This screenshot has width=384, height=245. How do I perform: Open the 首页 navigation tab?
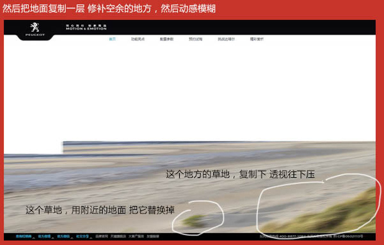(x=113, y=39)
